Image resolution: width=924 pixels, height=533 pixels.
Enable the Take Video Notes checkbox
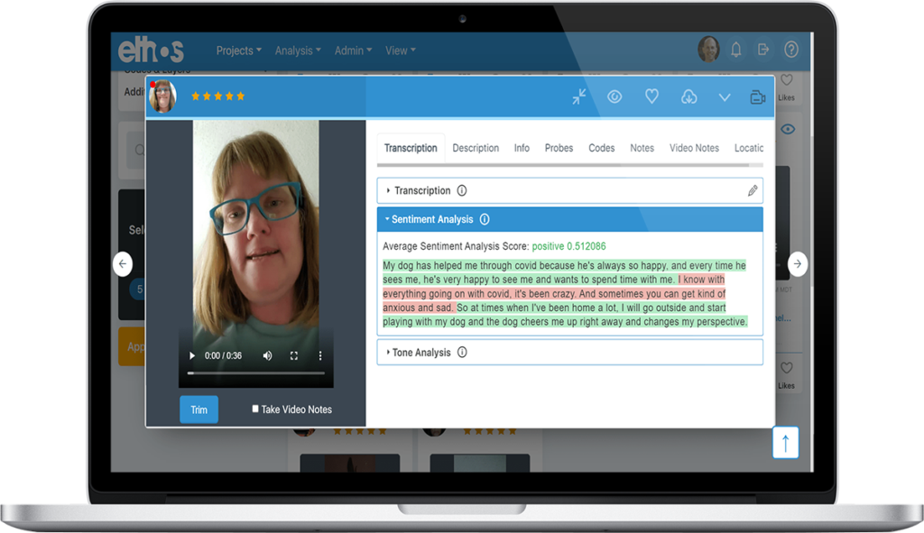255,409
